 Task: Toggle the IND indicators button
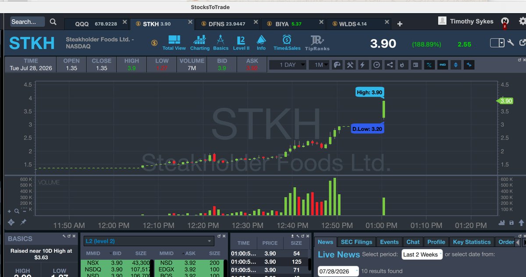[x=443, y=65]
